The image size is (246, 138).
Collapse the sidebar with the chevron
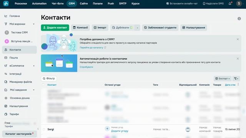[38, 129]
